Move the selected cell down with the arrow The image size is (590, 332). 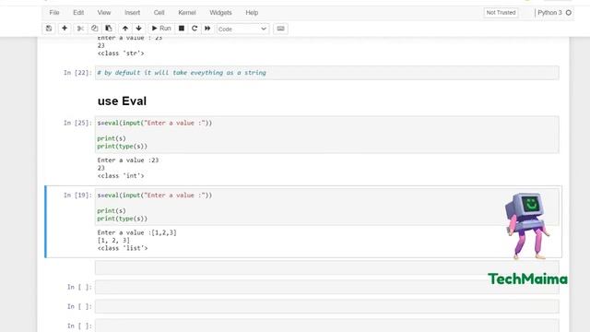[139, 29]
